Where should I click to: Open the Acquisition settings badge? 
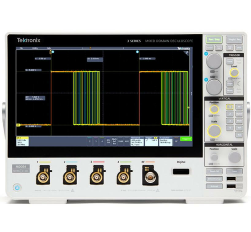pos(166,142)
